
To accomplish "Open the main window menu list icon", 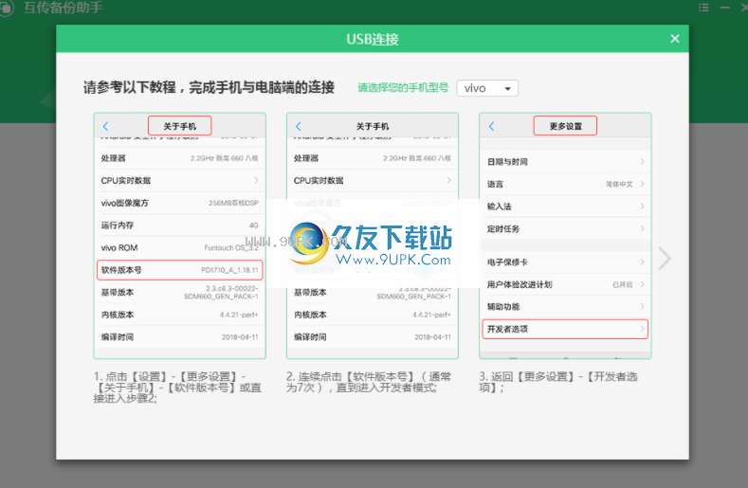I will pyautogui.click(x=703, y=8).
